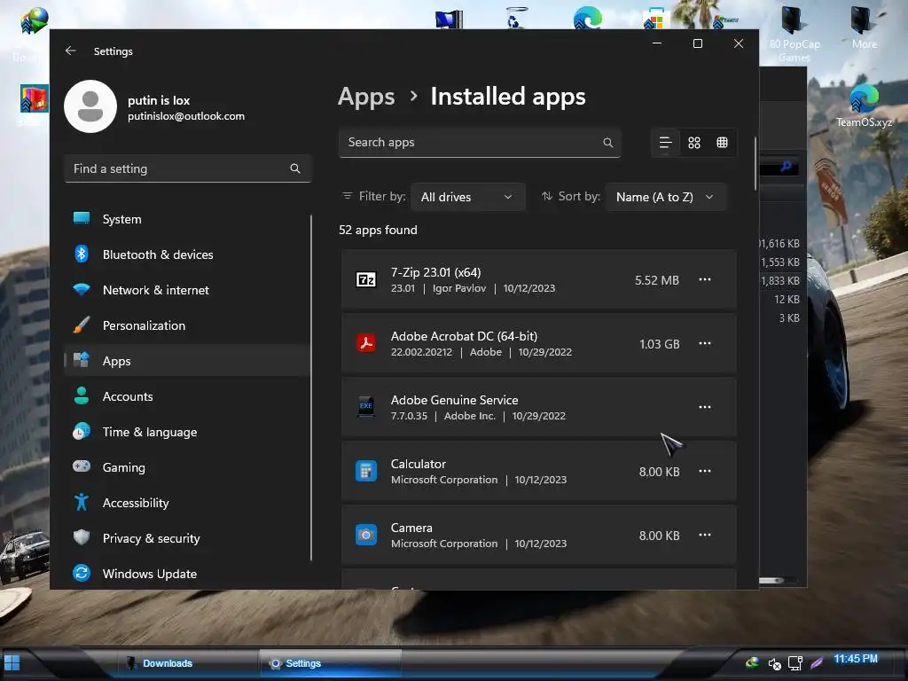Screen dimensions: 908x681
Task: Open Personalization settings
Action: [188, 325]
